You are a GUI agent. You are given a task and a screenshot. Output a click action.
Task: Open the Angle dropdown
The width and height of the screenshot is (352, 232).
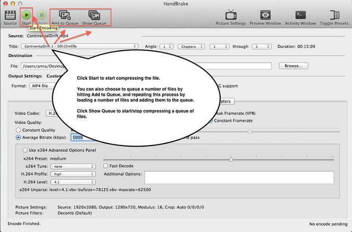[x=166, y=46]
